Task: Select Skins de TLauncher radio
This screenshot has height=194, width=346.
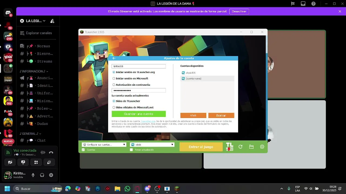Action: (x=114, y=101)
